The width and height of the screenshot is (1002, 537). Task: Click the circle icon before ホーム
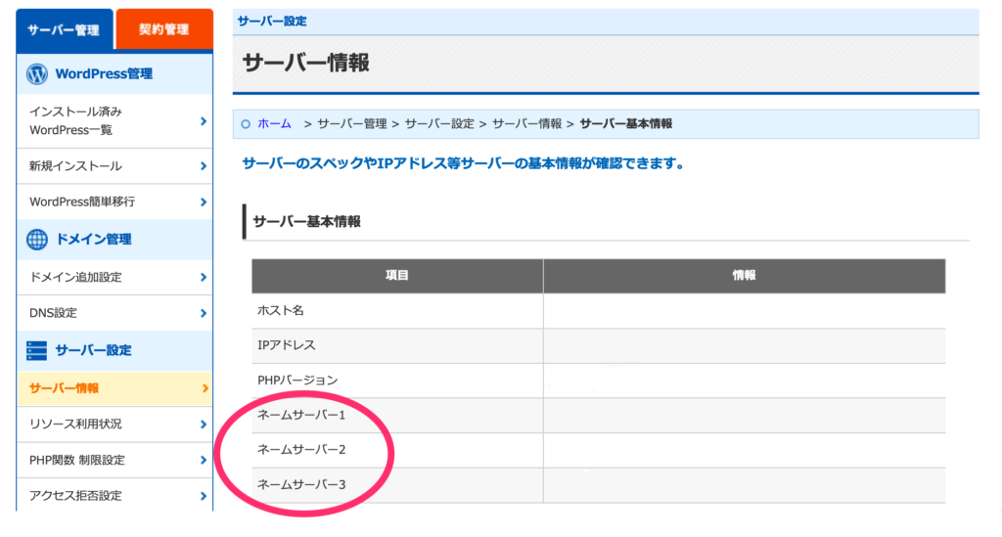(246, 124)
